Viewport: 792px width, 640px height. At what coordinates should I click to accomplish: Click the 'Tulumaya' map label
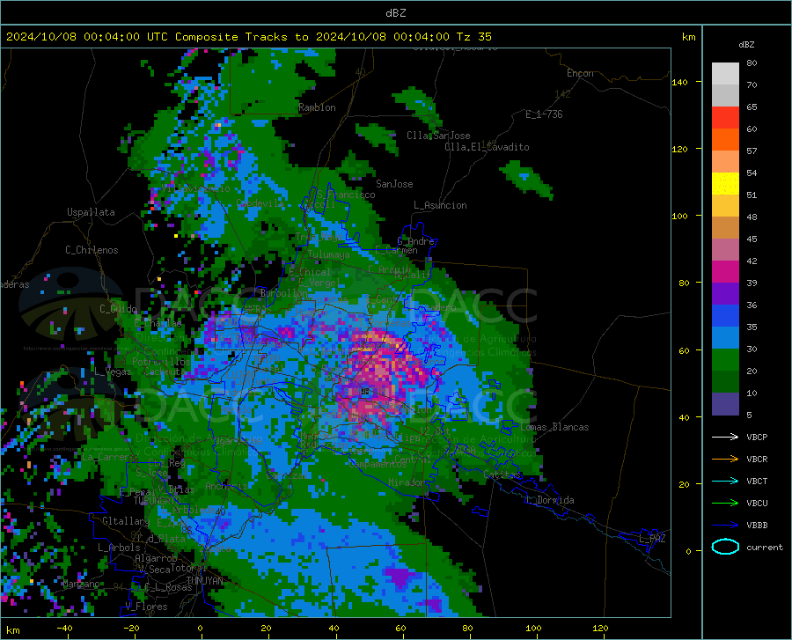click(328, 254)
